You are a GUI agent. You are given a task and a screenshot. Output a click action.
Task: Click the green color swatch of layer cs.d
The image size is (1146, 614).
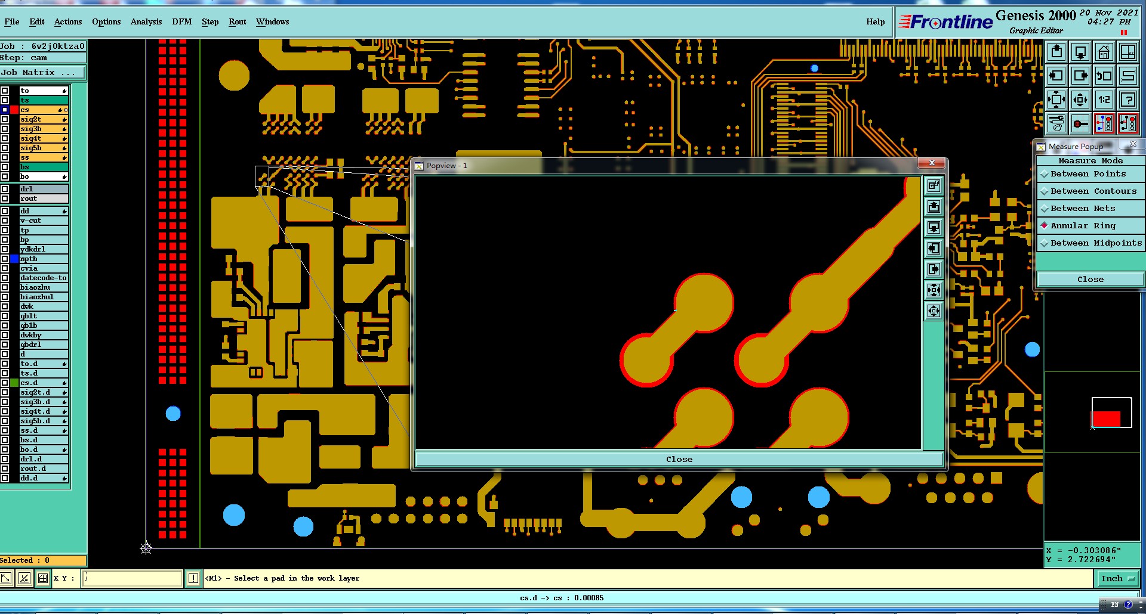pos(14,383)
